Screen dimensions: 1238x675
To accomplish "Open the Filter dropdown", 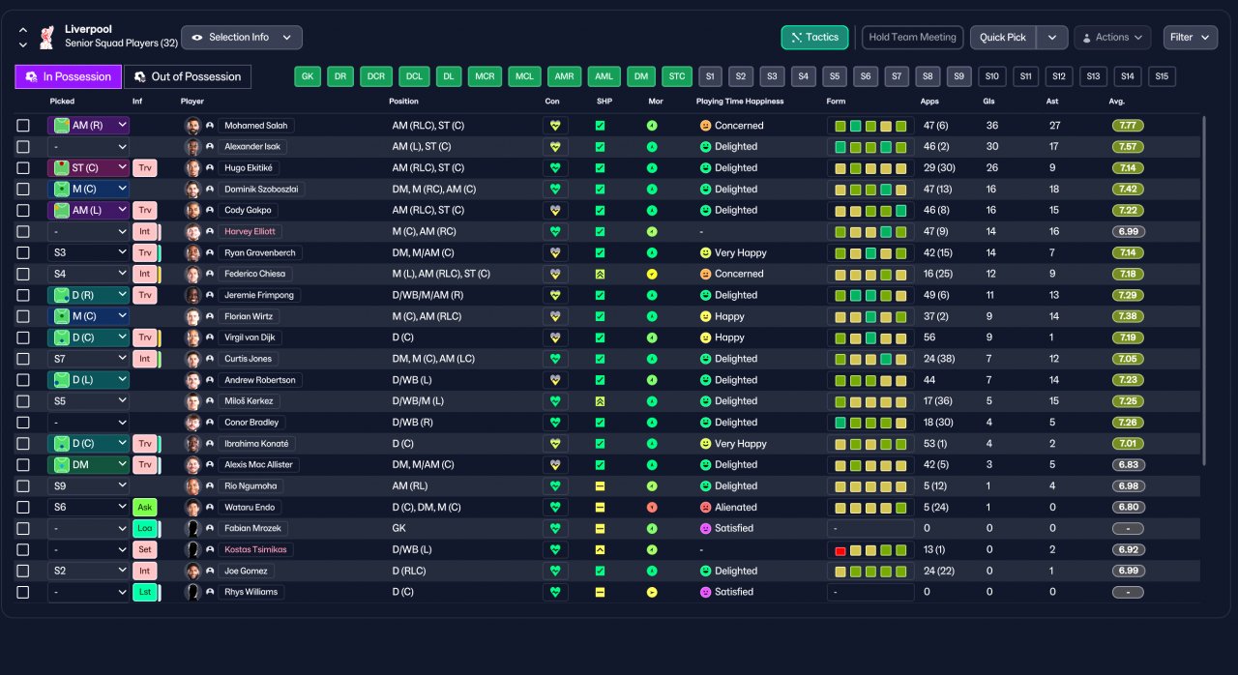I will (1190, 38).
